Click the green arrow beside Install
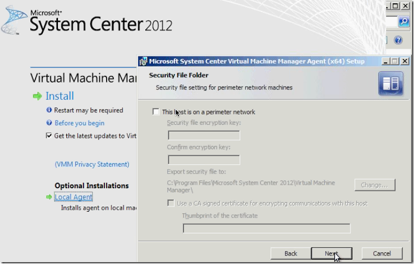414x264 pixels. pos(37,96)
